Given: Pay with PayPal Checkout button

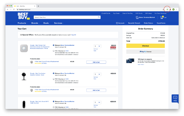Looking at the screenshot, I should (146, 52).
